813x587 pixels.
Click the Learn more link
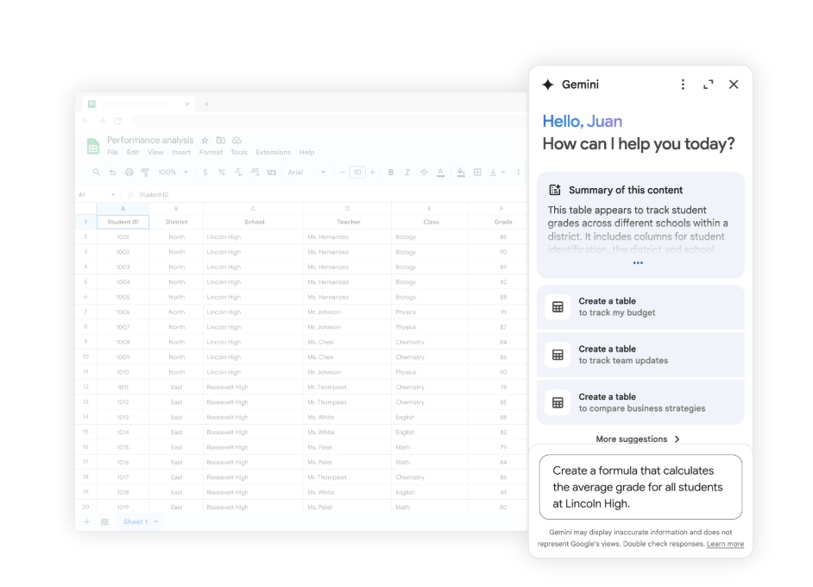tap(725, 544)
